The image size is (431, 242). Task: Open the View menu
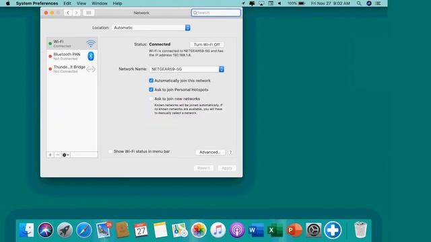[x=81, y=3]
